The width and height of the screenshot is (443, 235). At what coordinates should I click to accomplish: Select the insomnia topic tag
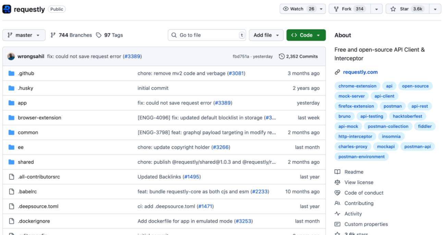391,136
